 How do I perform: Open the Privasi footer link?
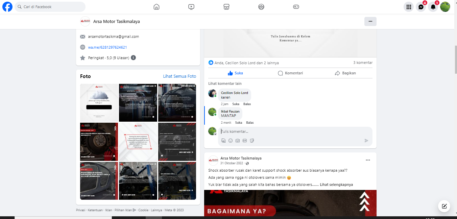coord(81,210)
